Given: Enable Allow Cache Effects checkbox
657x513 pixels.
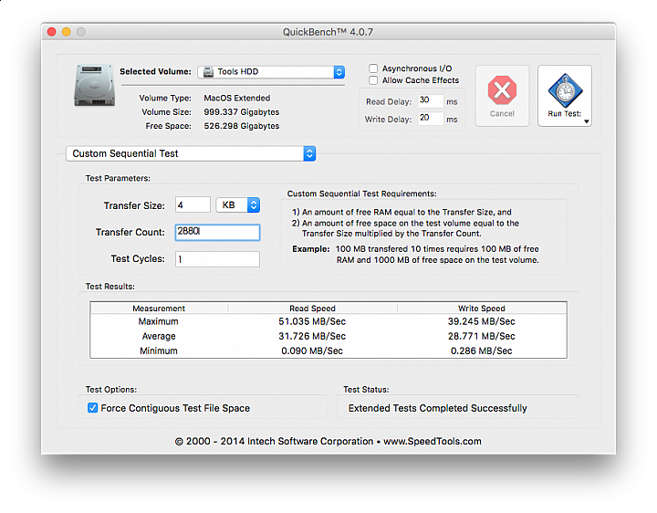Looking at the screenshot, I should pos(373,80).
